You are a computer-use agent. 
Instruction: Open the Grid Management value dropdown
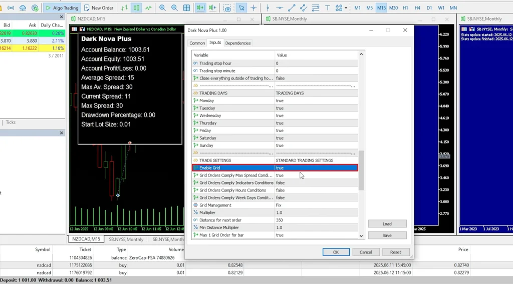[316, 205]
